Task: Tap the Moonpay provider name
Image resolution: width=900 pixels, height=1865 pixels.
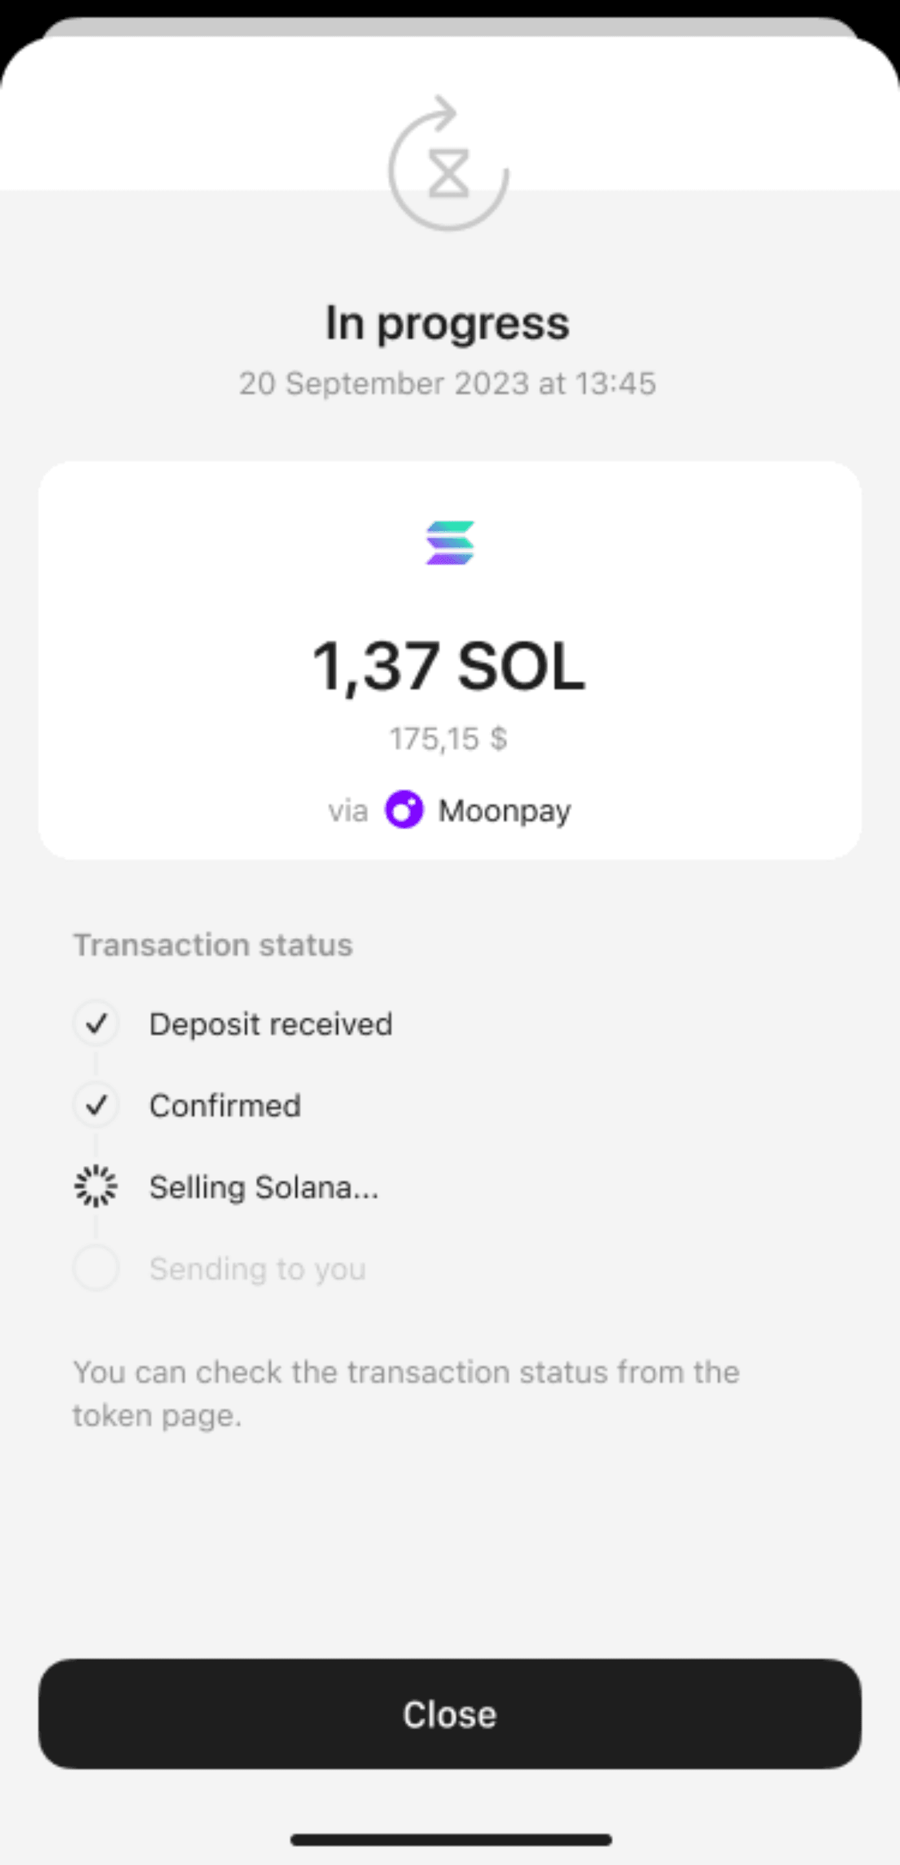Action: [x=505, y=811]
